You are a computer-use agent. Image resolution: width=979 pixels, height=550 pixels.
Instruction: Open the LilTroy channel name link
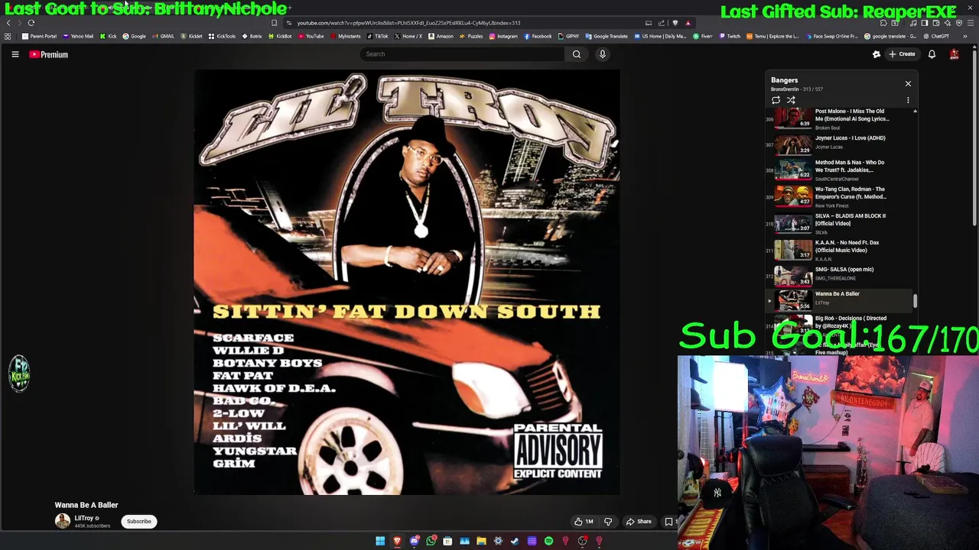click(84, 518)
